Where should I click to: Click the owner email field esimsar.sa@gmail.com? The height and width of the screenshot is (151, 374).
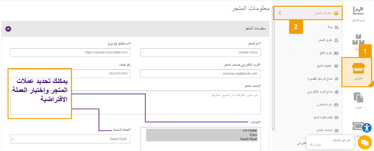point(200,74)
